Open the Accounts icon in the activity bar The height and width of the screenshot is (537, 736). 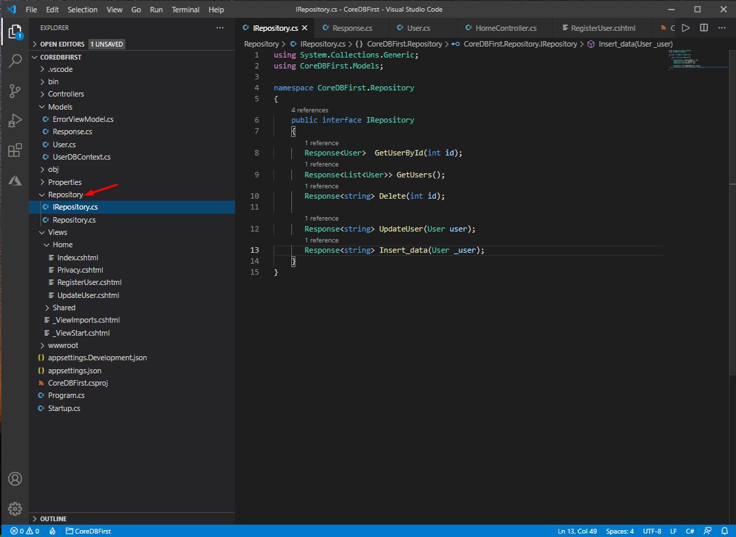tap(14, 479)
